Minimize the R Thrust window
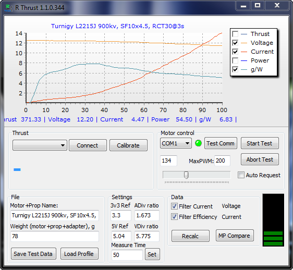 pos(243,6)
